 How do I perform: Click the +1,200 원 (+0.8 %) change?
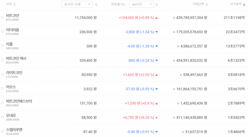[140, 103]
